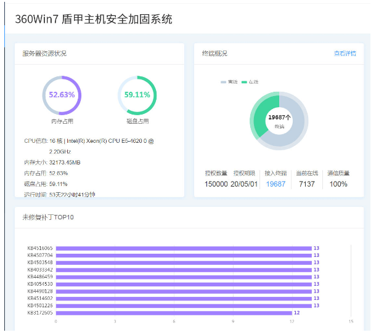
Task: Click the KB4033342 patch label
Action: click(x=40, y=270)
